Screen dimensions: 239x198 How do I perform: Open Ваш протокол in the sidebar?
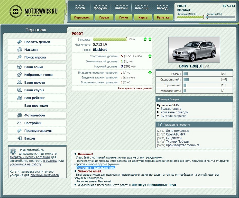point(37,106)
